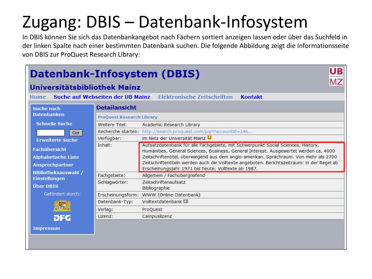
Task: Click slide title Zugang: DBIS – Datenbank-Infosystem
Action: [165, 22]
